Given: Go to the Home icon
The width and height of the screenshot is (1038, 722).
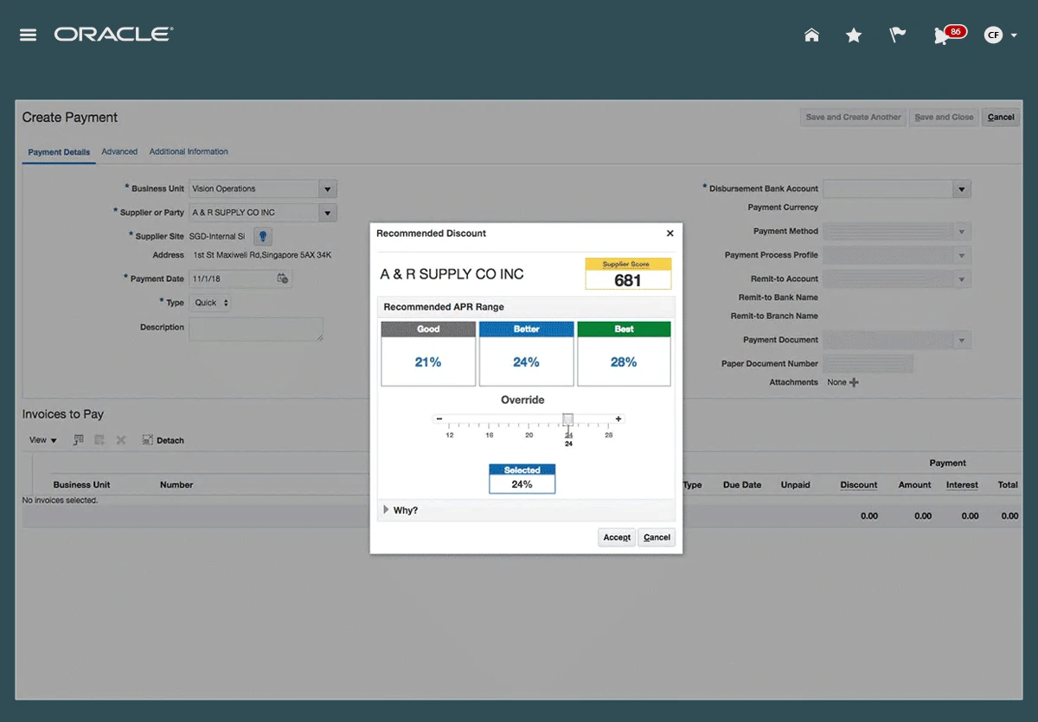Looking at the screenshot, I should [x=811, y=35].
